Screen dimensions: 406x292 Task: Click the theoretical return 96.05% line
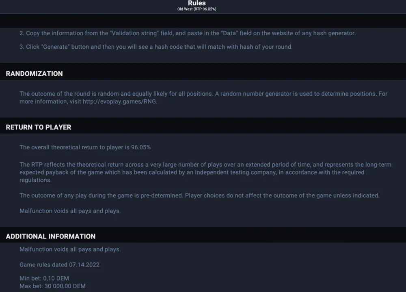point(85,148)
